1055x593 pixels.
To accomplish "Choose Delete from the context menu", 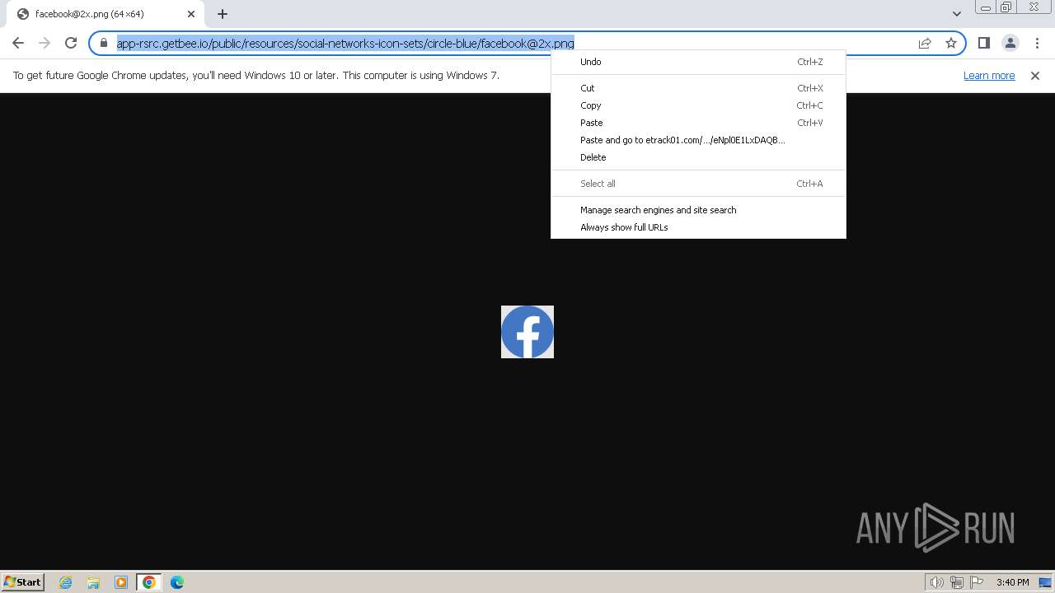I will (x=698, y=157).
